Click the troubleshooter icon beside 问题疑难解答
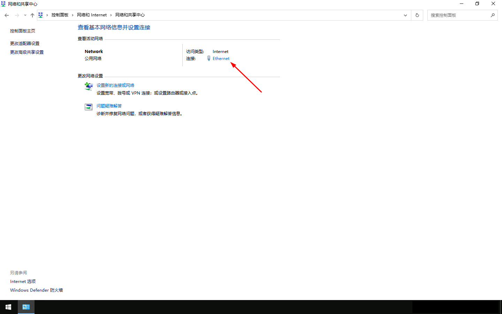Image resolution: width=502 pixels, height=314 pixels. pyautogui.click(x=89, y=107)
